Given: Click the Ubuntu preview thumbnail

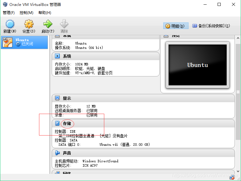Looking at the screenshot, I should pos(198,65).
